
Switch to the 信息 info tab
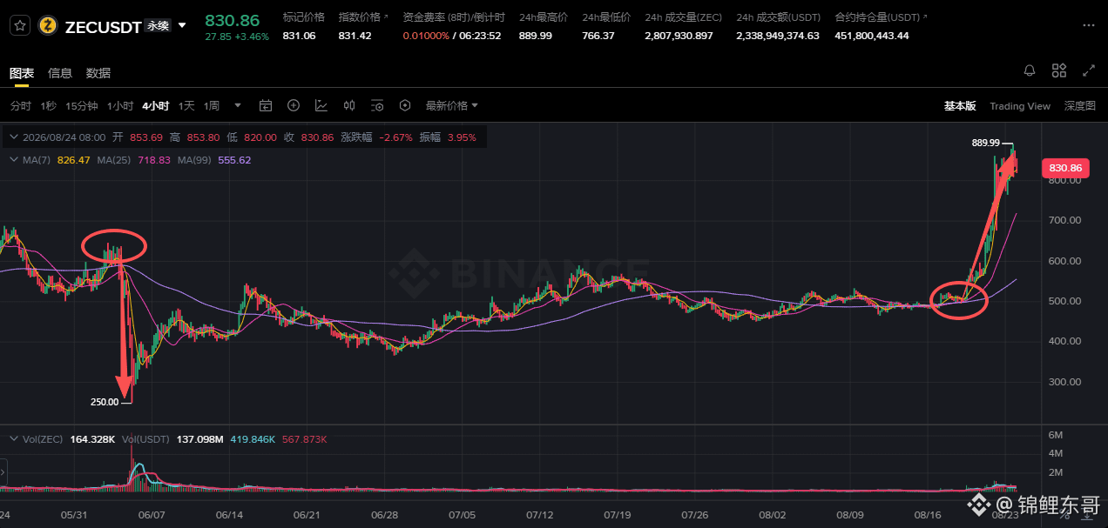point(60,73)
